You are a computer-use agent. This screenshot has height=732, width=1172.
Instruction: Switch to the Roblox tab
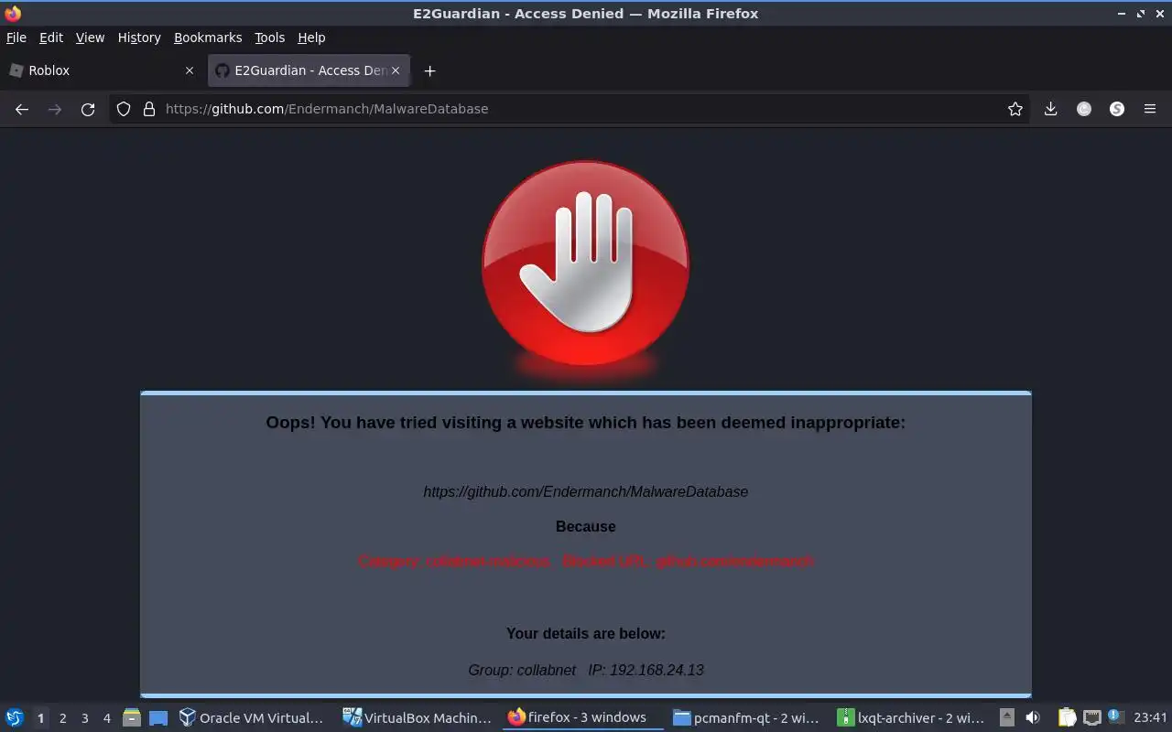pyautogui.click(x=101, y=70)
